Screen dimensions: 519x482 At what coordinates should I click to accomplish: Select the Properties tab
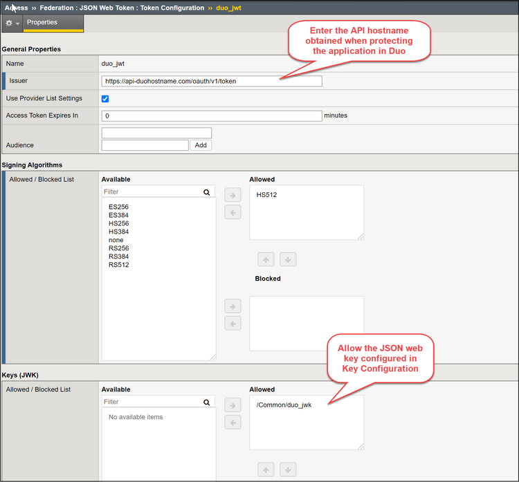point(42,23)
